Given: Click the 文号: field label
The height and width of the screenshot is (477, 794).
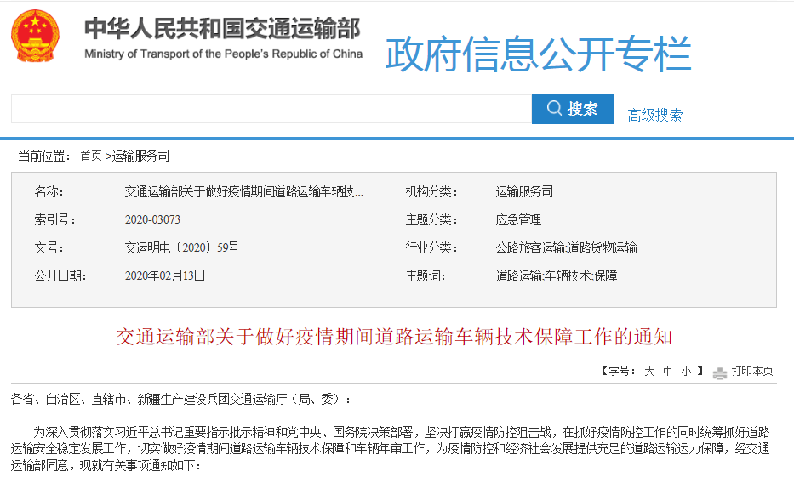Looking at the screenshot, I should [49, 248].
